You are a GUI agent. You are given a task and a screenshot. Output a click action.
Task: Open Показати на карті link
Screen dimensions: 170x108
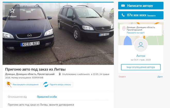tap(135, 33)
